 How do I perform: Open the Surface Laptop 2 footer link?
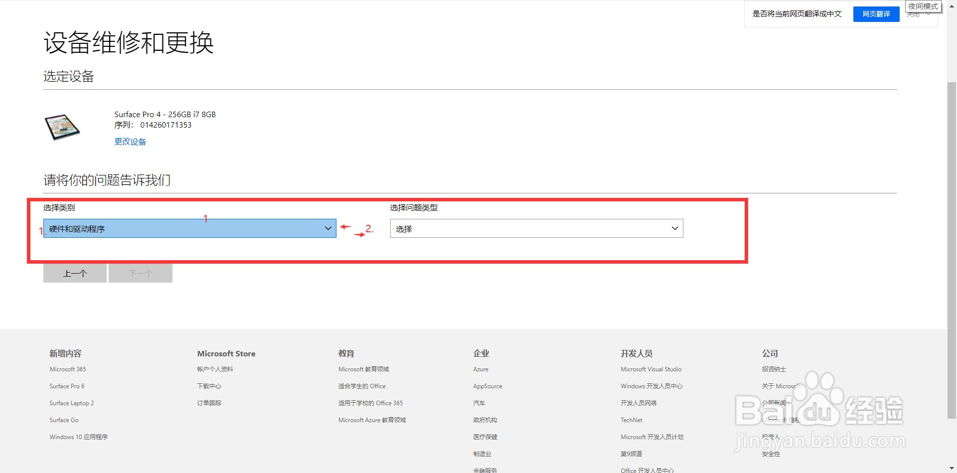tap(71, 403)
